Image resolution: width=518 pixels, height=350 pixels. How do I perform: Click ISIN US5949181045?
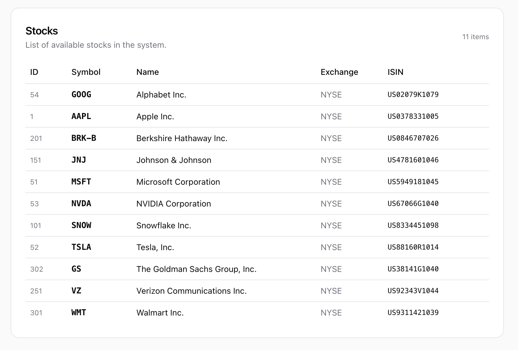[x=413, y=182]
